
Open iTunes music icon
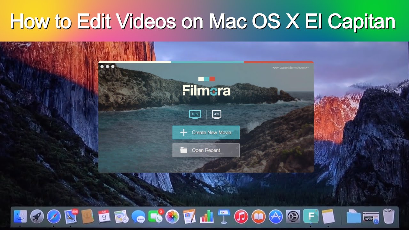[x=241, y=217]
